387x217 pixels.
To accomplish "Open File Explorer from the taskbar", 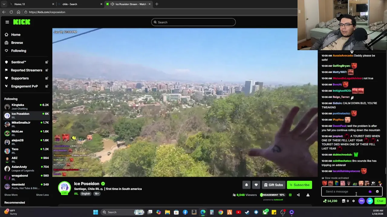I will point(167,212).
